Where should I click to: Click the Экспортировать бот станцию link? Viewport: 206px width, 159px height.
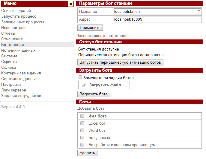(x=103, y=36)
